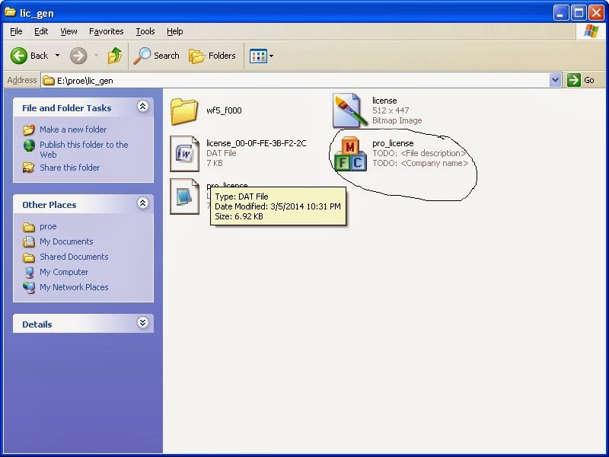Open My Network Places link
The height and width of the screenshot is (457, 609).
point(74,287)
